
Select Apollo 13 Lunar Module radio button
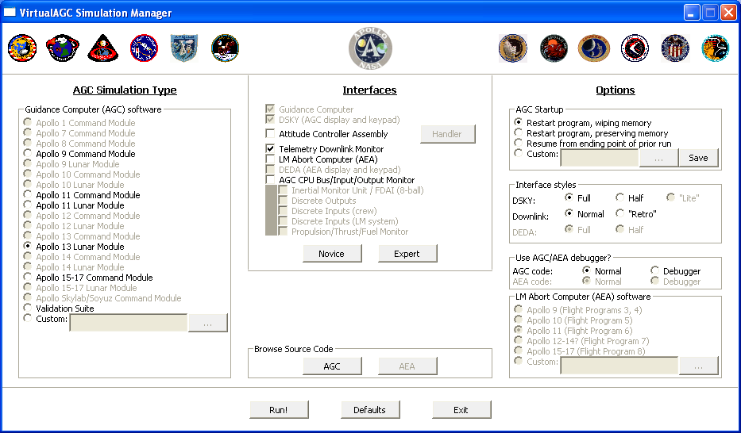28,246
